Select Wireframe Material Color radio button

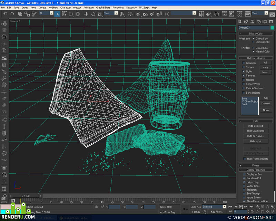[x=253, y=42]
